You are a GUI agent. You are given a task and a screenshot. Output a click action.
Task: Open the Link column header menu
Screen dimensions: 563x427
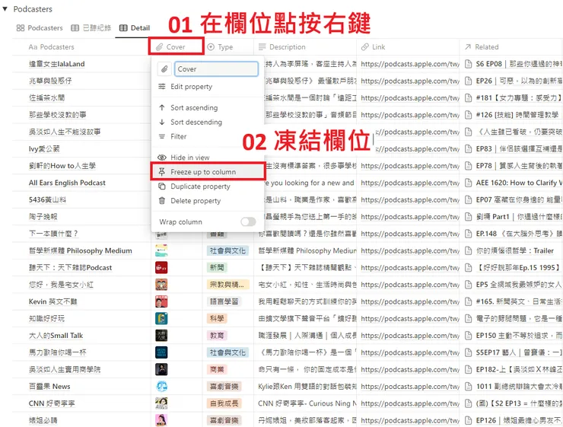pos(374,47)
